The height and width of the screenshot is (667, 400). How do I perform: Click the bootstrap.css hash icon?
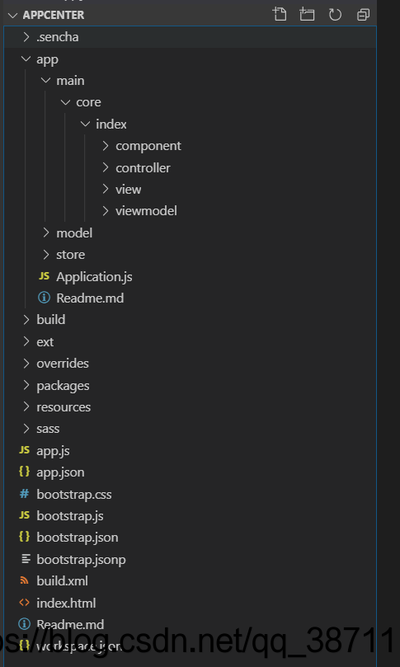[25, 494]
